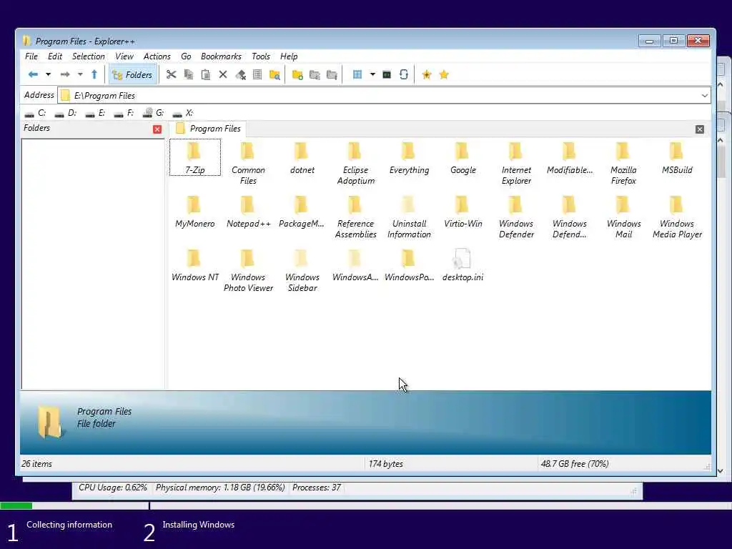The height and width of the screenshot is (549, 732).
Task: Toggle the Folders pane button
Action: pos(132,74)
